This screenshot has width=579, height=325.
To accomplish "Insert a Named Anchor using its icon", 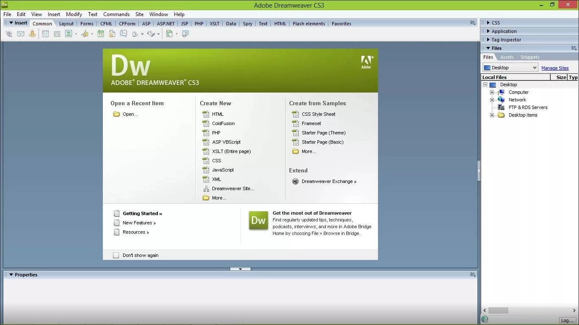I will point(32,34).
